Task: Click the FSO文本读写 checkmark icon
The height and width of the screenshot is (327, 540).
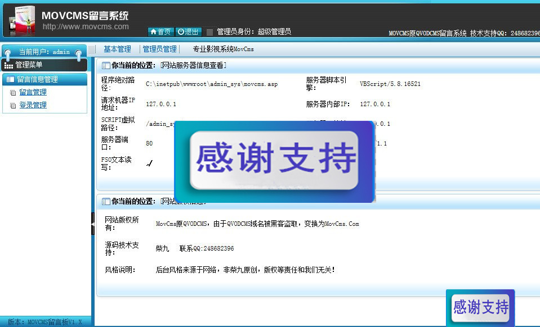Action: click(149, 163)
